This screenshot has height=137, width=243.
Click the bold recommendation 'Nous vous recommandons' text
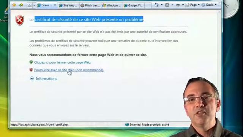pos(88,55)
